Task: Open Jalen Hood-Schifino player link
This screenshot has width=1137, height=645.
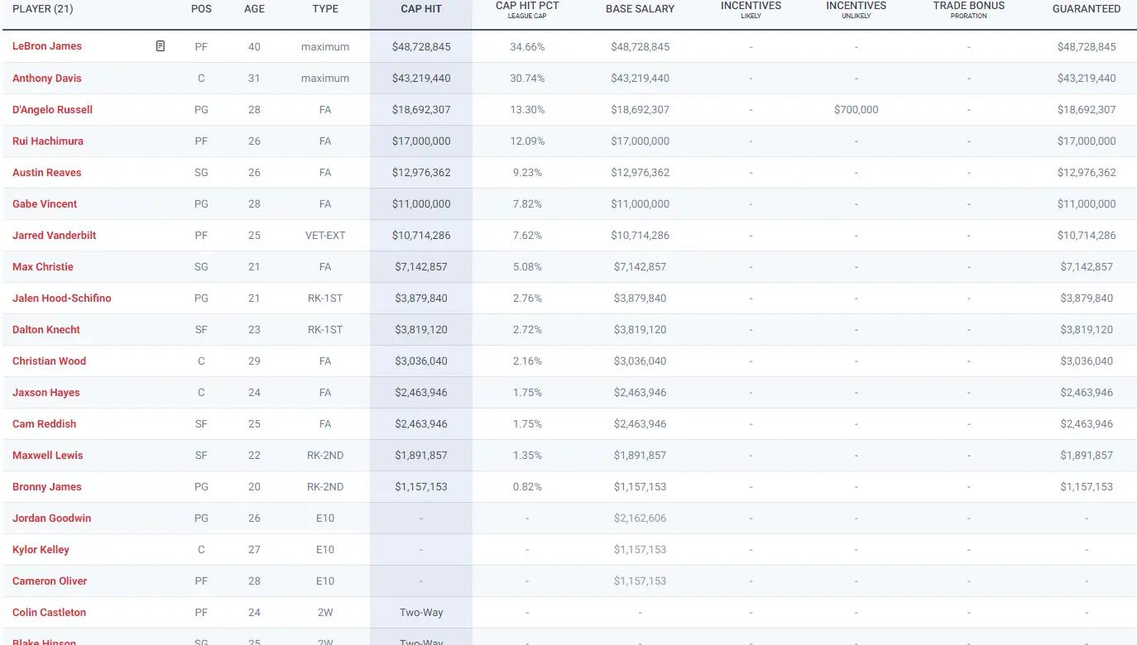Action: (x=62, y=298)
